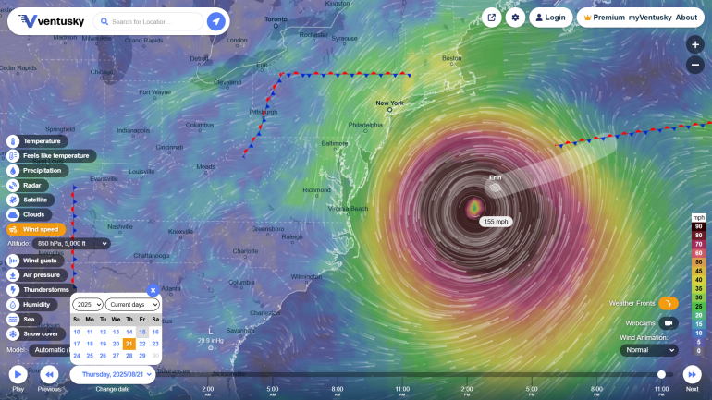
Task: Type in the Search for Location field
Action: coord(153,21)
